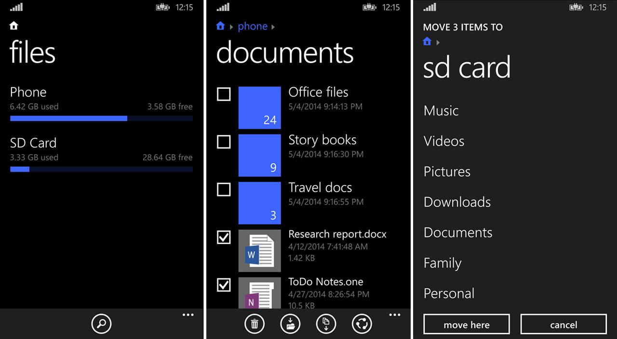617x339 pixels.
Task: Open the more options ellipsis in files view
Action: 188,315
